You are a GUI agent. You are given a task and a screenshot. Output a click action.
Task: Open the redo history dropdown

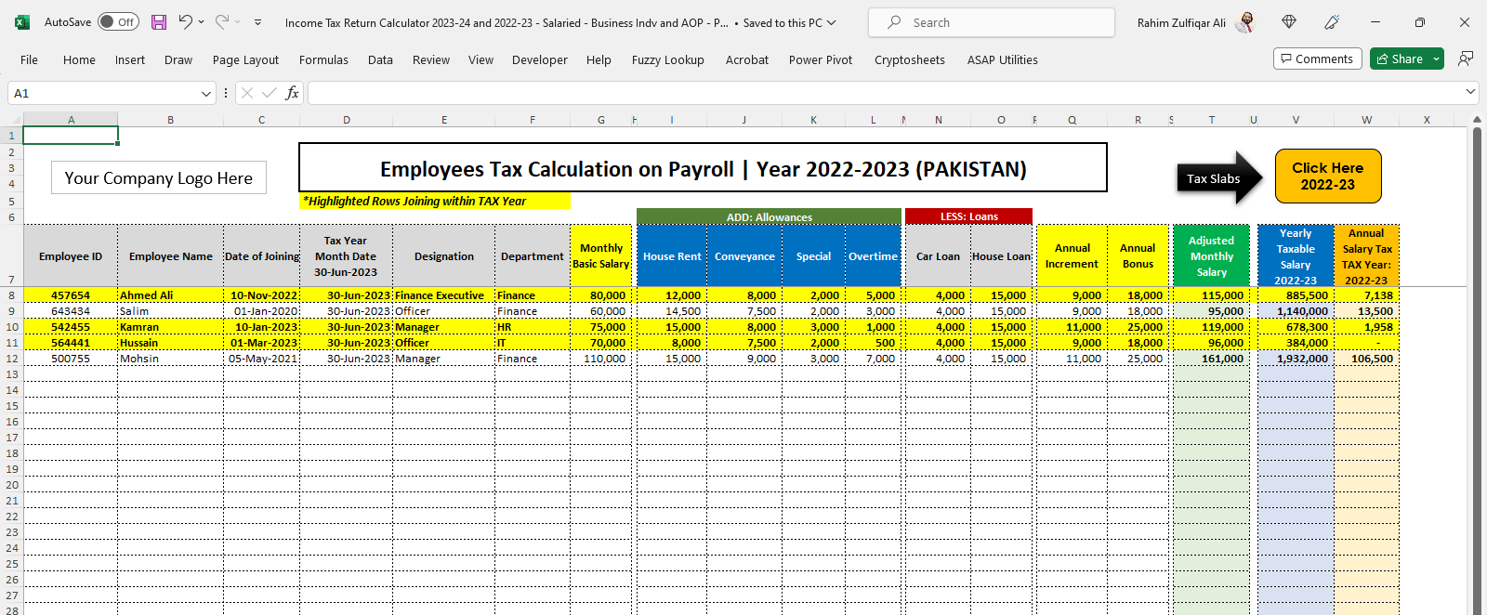click(x=238, y=22)
